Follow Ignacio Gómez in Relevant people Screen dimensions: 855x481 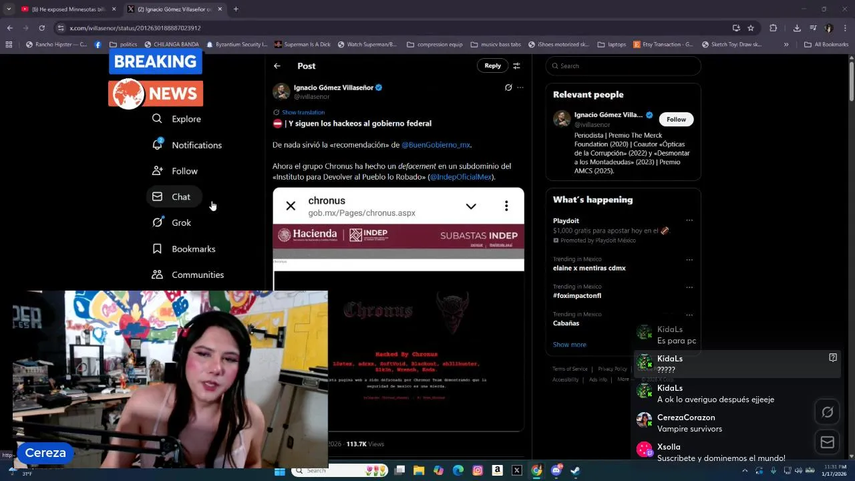(x=676, y=120)
